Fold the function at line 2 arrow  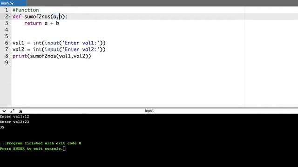tap(10, 17)
